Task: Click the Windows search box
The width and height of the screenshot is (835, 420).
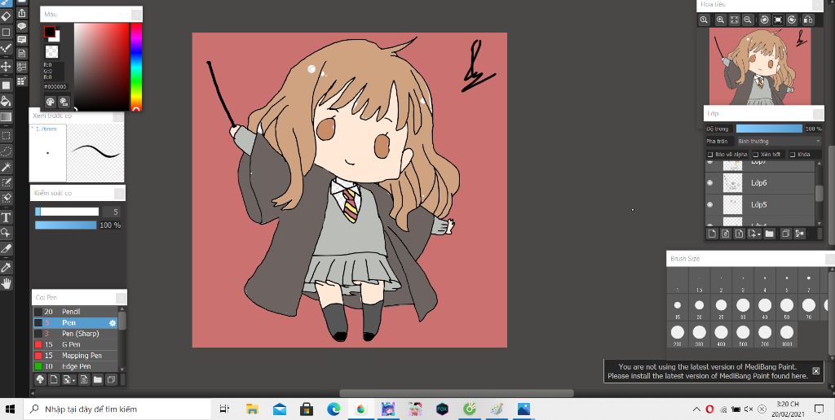Action: click(x=118, y=409)
